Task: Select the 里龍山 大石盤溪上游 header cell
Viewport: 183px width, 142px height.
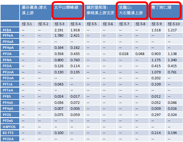Action: (x=133, y=12)
